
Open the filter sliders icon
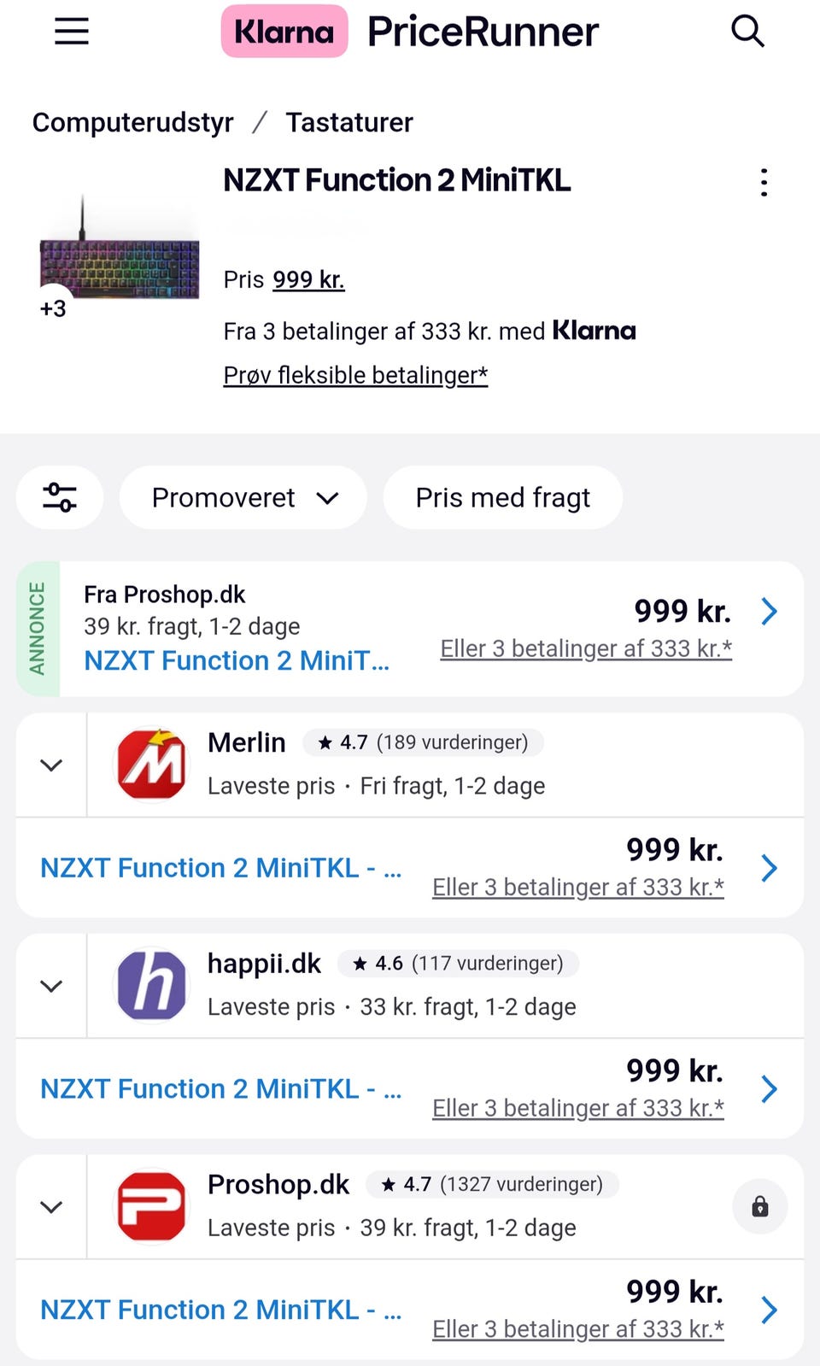tap(60, 497)
